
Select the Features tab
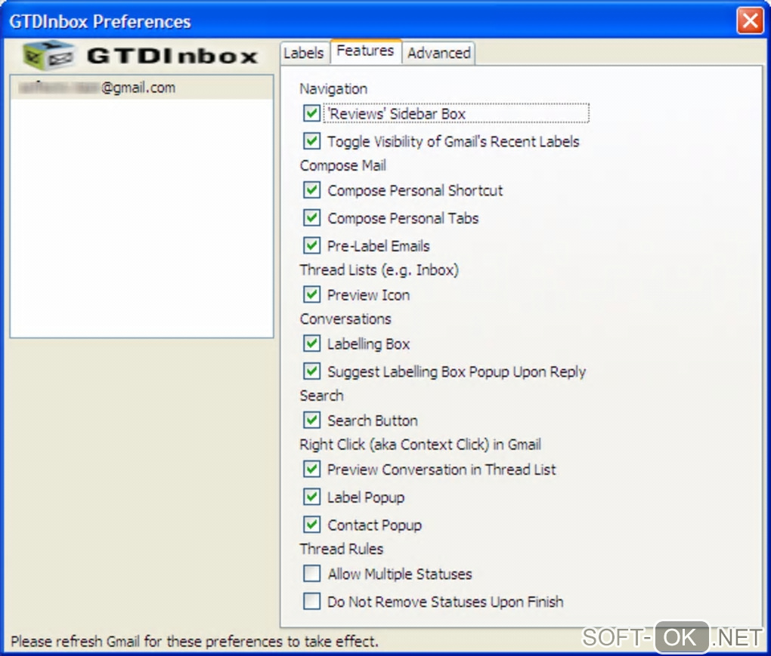pos(365,51)
